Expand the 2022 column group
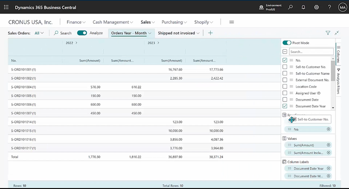 pos(76,43)
